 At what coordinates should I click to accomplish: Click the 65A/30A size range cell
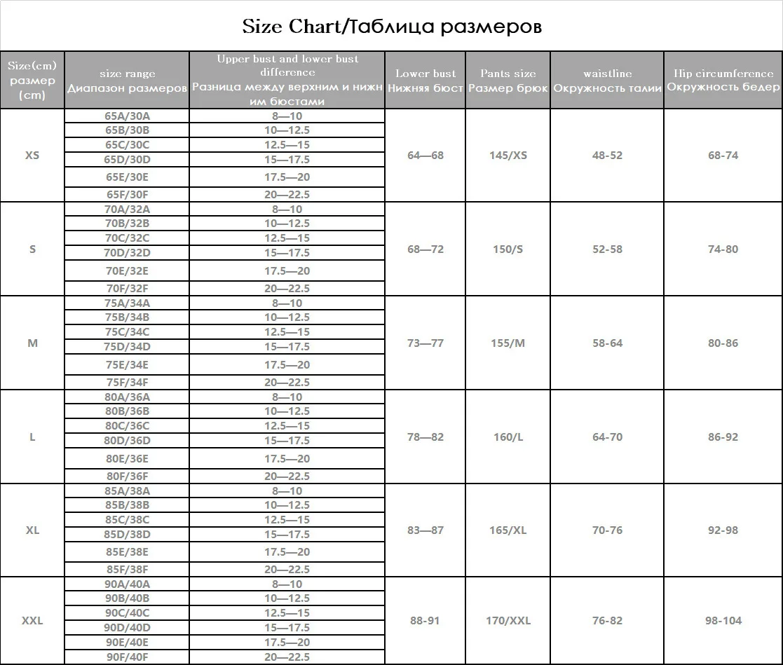pos(127,116)
